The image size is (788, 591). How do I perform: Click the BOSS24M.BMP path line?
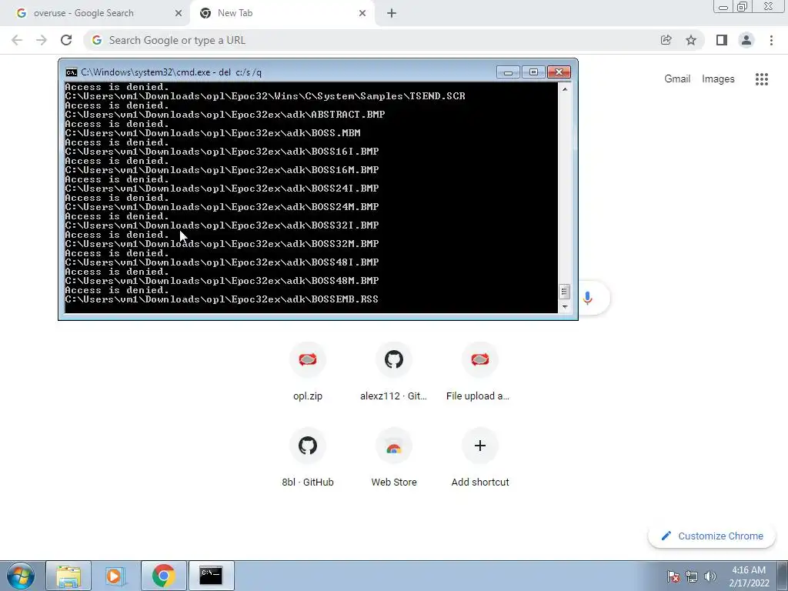[222, 207]
